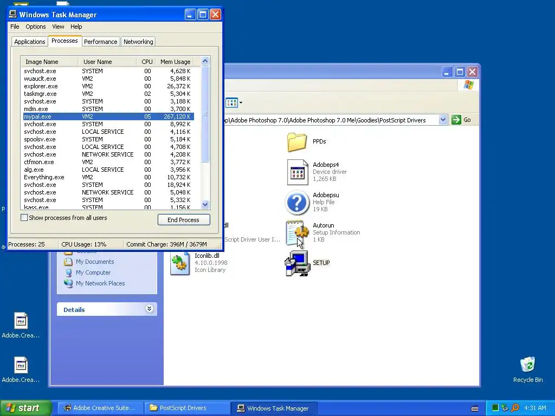Click the Windows flag logo in Explorer

tap(469, 85)
